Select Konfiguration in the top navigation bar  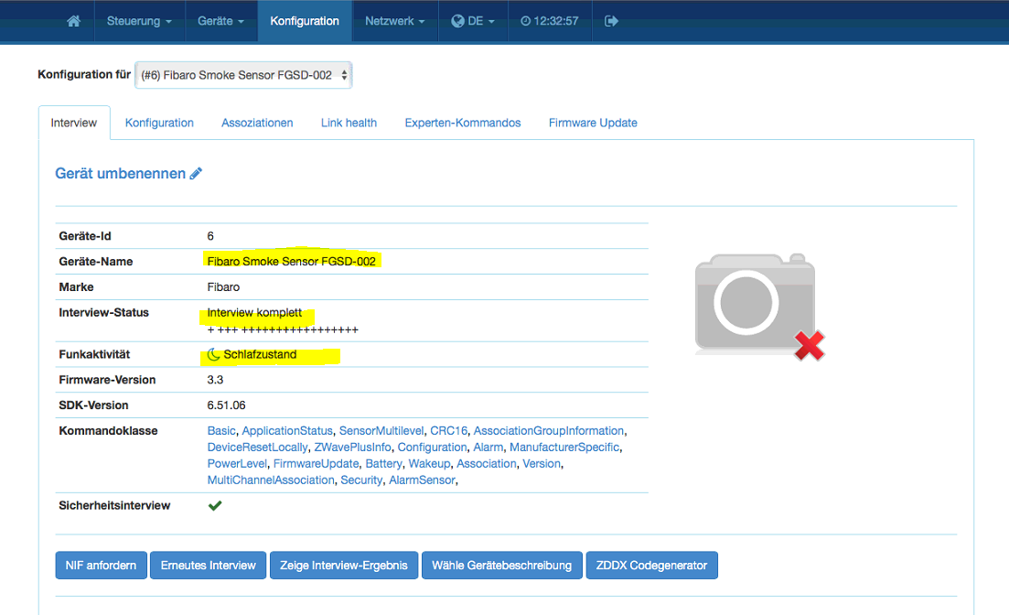[x=305, y=21]
